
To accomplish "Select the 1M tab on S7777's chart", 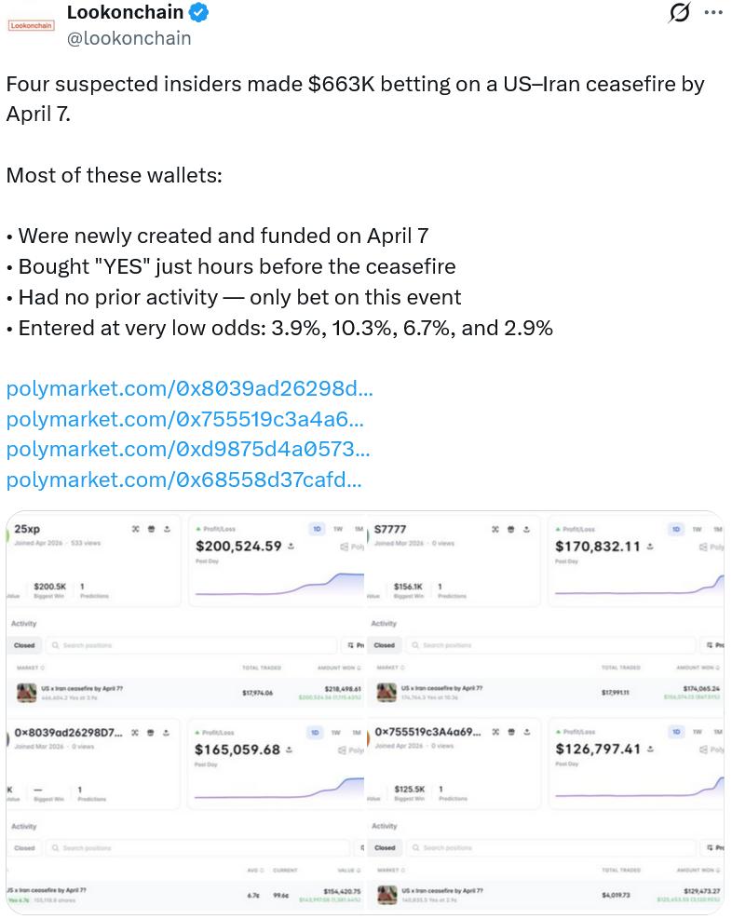I will pyautogui.click(x=716, y=527).
